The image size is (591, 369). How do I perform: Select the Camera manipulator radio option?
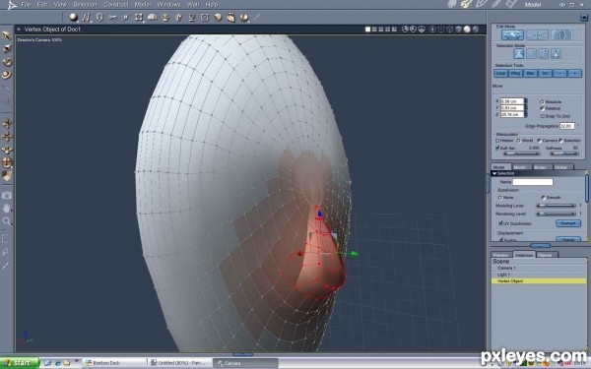(x=539, y=141)
